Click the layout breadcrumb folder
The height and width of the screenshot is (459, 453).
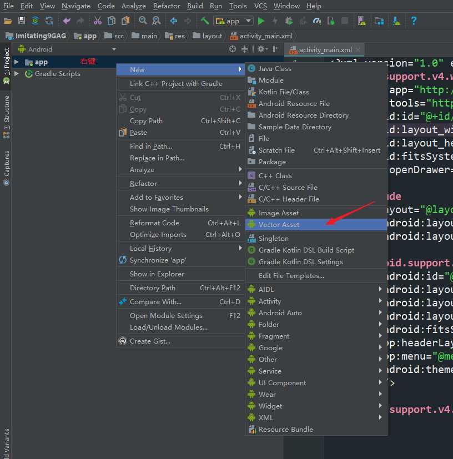(x=207, y=36)
